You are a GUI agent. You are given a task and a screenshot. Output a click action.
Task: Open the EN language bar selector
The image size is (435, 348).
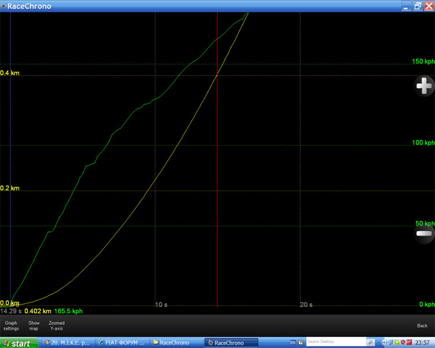[x=293, y=342]
